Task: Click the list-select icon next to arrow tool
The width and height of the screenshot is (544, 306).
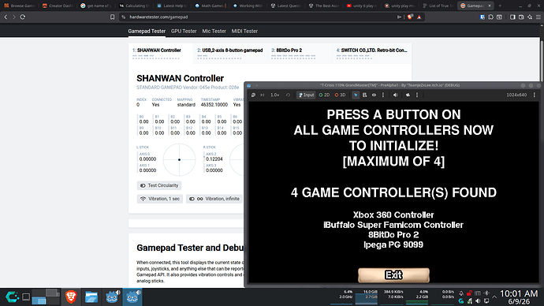Action: 364,95
